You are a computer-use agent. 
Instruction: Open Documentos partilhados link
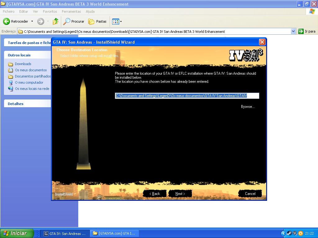pos(33,76)
